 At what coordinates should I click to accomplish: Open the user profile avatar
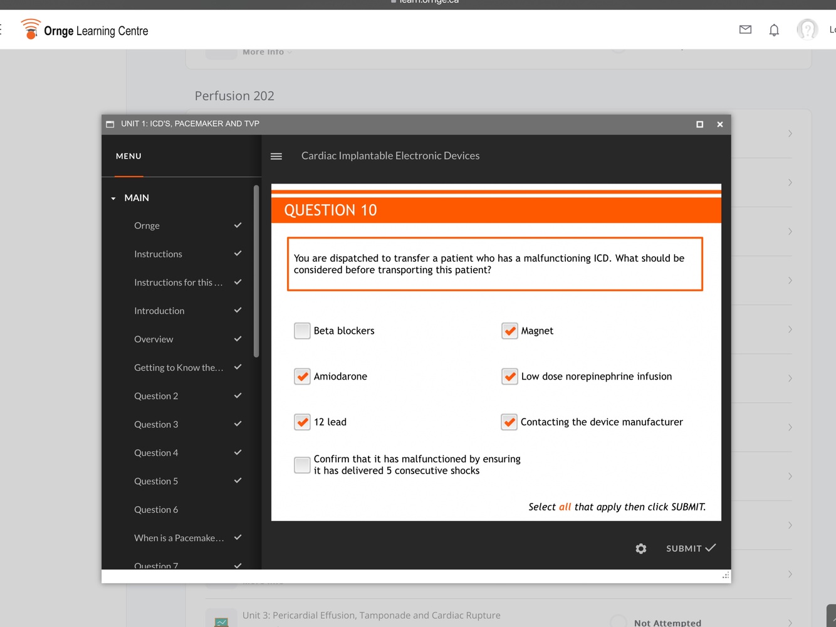807,29
